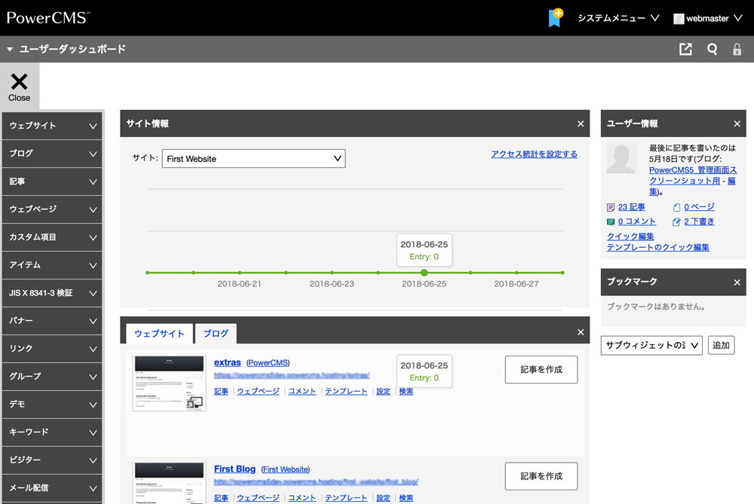Click the page icon beside 0 ページ
This screenshot has height=504, width=754.
[x=678, y=206]
